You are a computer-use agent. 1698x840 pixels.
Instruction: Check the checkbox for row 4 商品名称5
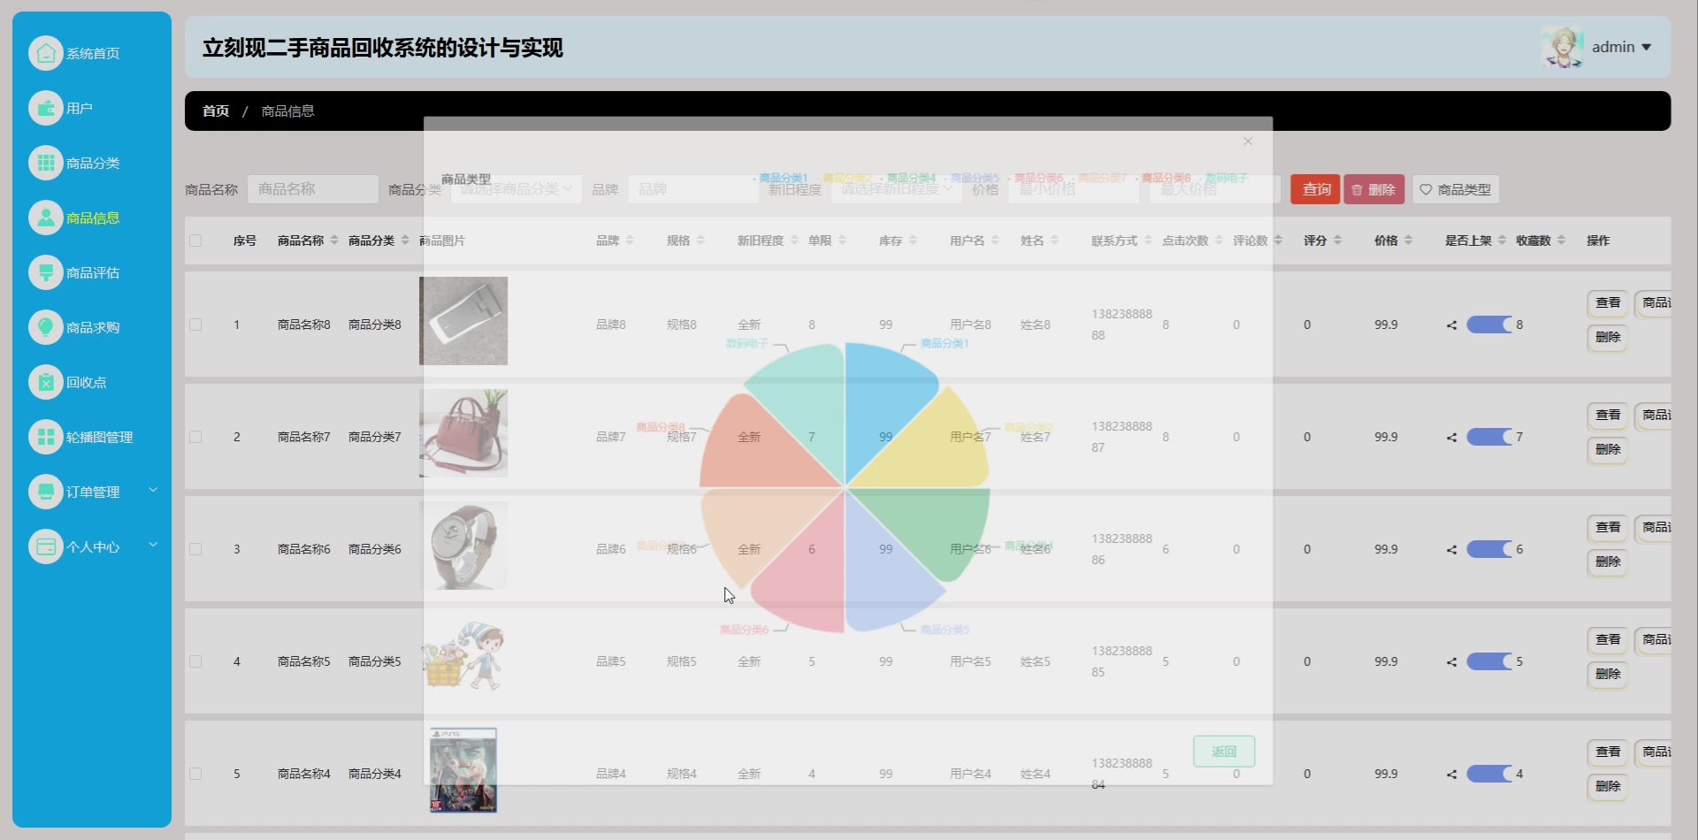click(x=195, y=661)
